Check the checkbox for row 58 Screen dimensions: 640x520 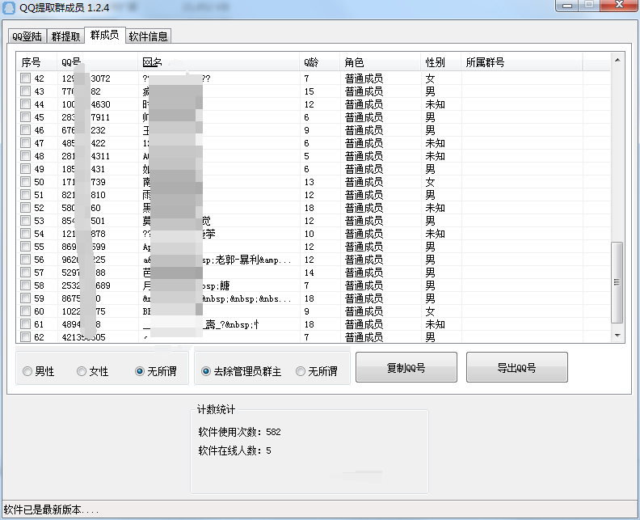point(25,285)
